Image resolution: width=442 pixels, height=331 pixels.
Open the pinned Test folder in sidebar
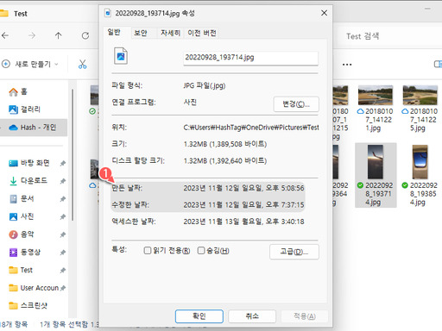(21, 270)
